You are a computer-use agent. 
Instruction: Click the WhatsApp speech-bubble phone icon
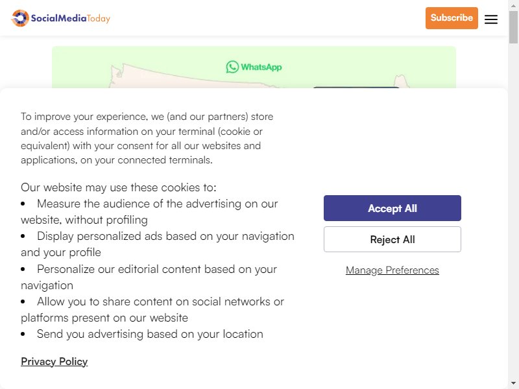pyautogui.click(x=232, y=67)
